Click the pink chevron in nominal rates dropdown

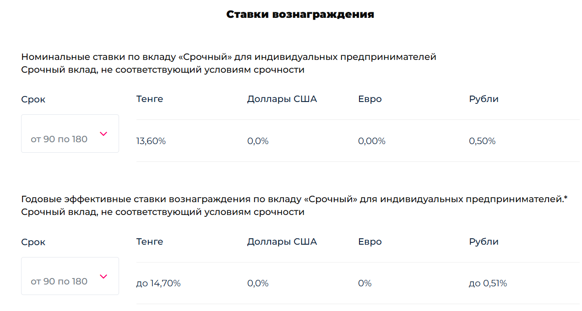(x=103, y=134)
